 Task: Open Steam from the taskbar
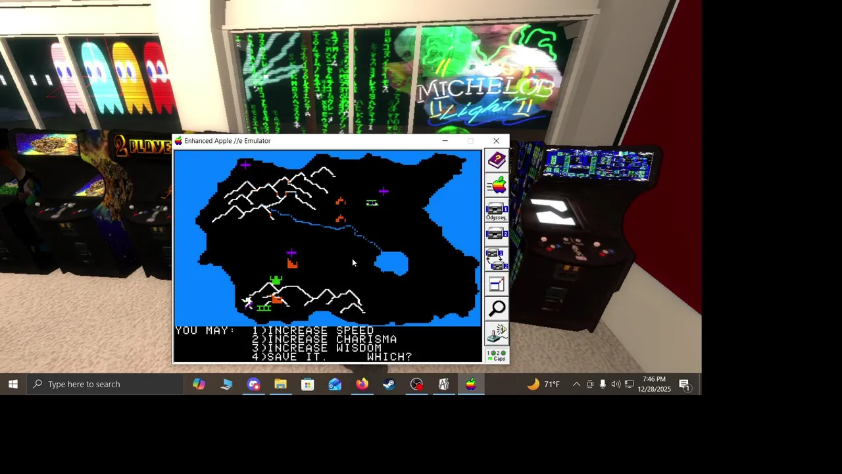[389, 384]
